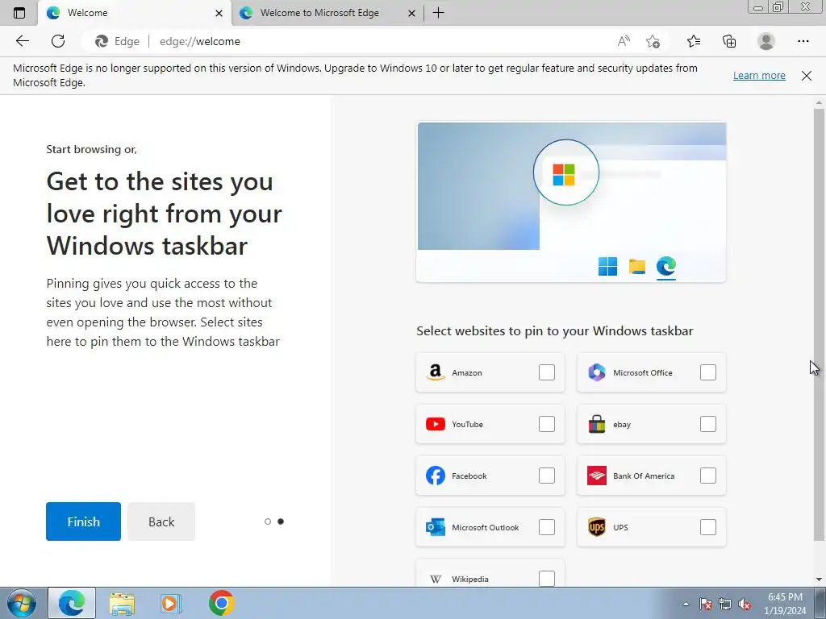
Task: Click the Back button
Action: tap(161, 521)
